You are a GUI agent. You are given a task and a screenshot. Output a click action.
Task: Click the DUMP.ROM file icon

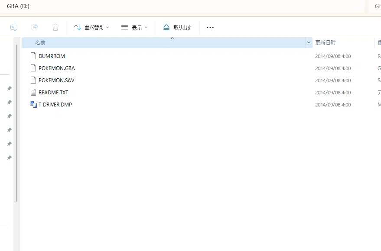point(33,56)
